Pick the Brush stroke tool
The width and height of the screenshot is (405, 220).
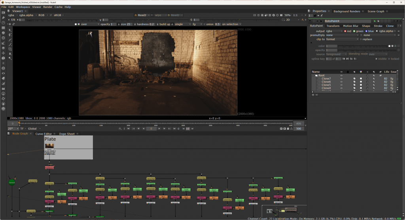pyautogui.click(x=10, y=44)
